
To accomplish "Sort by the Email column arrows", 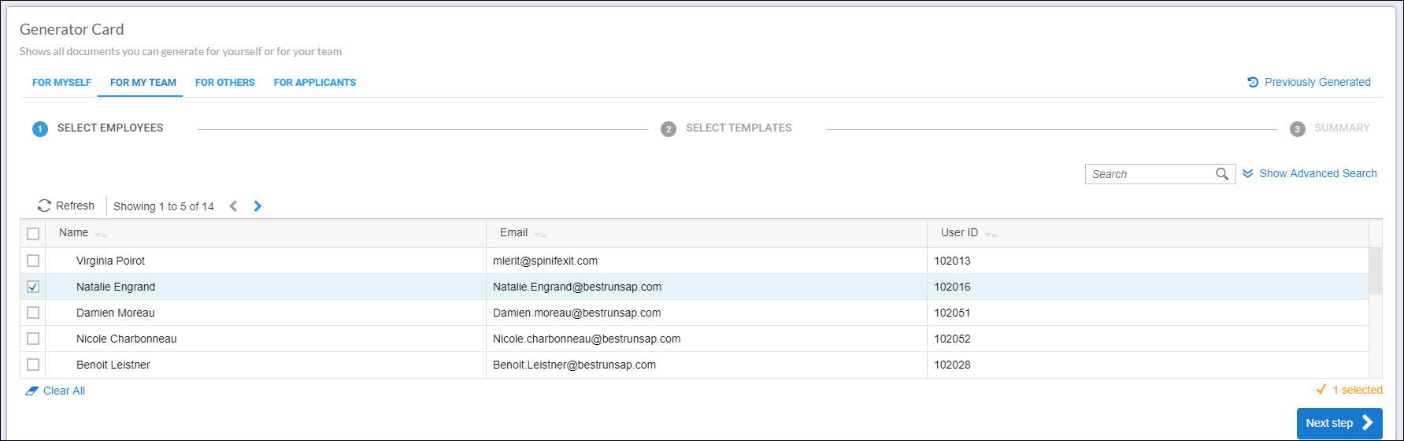I will coord(540,235).
